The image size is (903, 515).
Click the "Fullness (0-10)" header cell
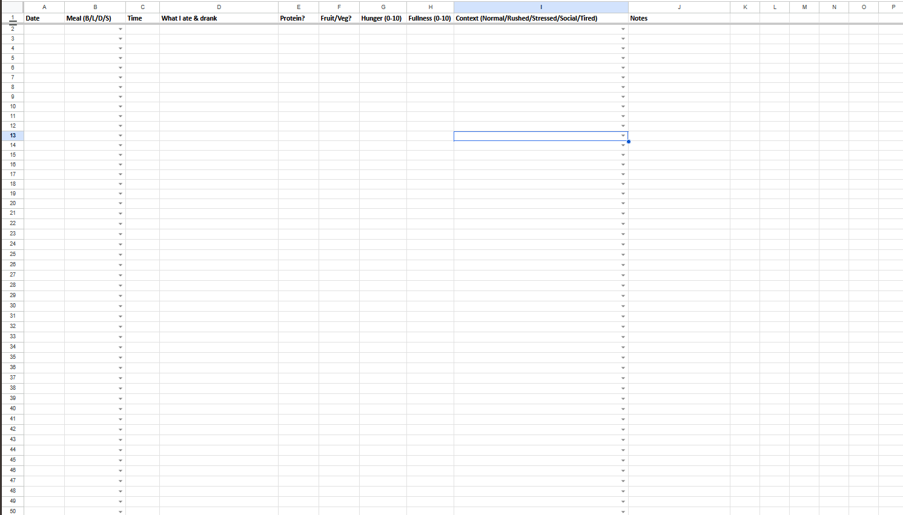pos(431,18)
